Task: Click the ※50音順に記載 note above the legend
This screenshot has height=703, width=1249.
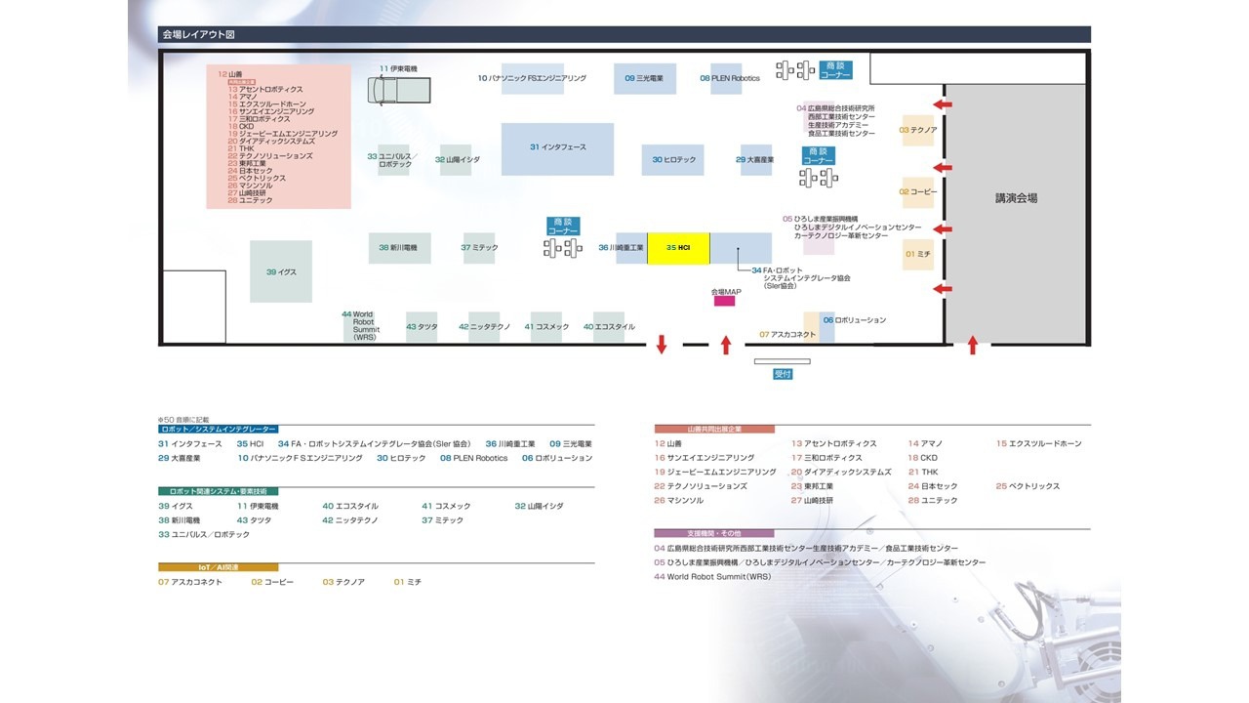Action: [x=183, y=419]
